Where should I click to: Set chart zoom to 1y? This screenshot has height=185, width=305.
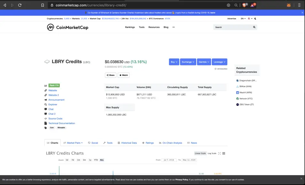(x=90, y=160)
